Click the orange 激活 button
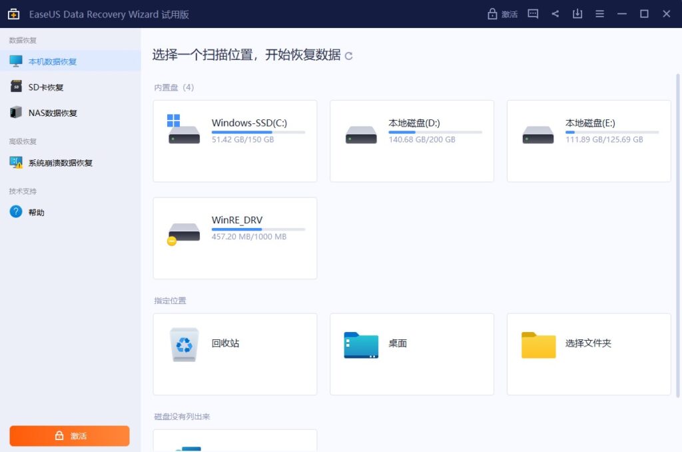Screen dimensions: 682x452 [69, 436]
